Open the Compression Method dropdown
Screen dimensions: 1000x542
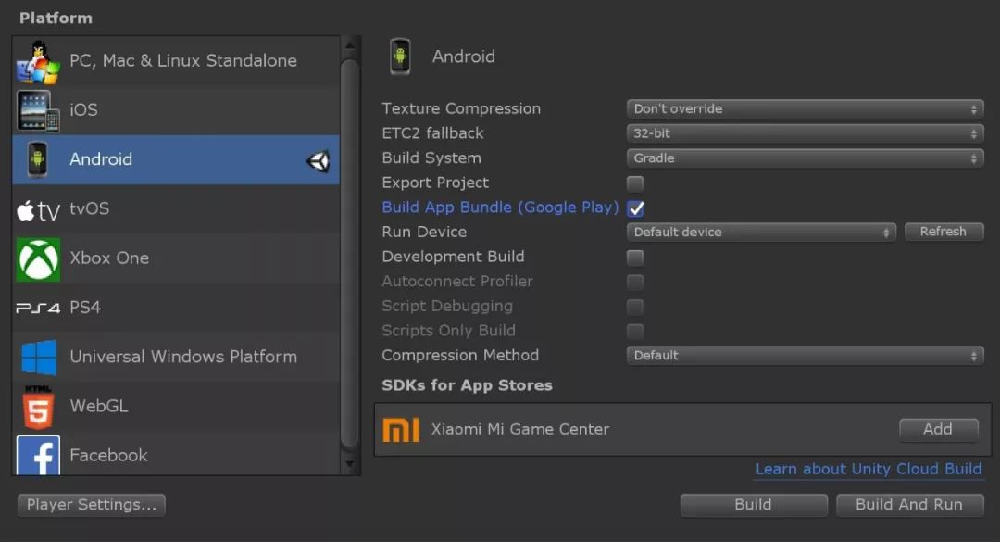(805, 356)
